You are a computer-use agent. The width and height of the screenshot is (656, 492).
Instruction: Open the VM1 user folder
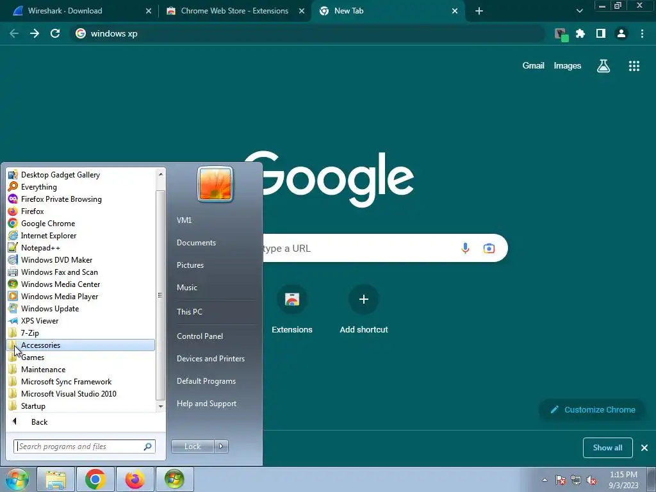pos(184,220)
